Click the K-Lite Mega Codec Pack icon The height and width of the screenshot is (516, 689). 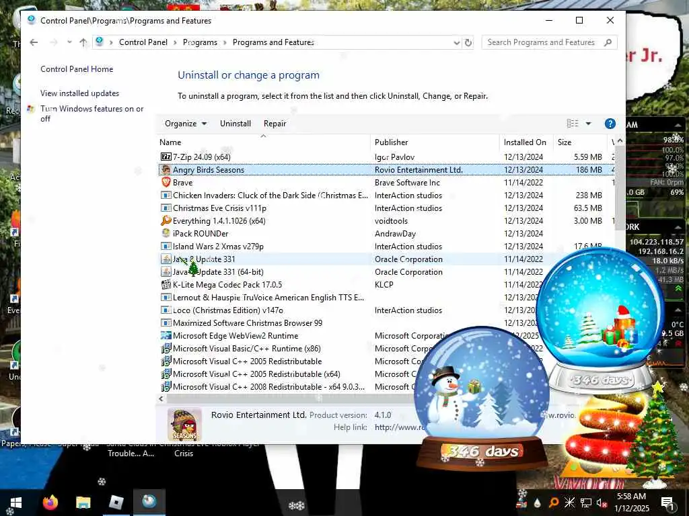click(x=166, y=284)
